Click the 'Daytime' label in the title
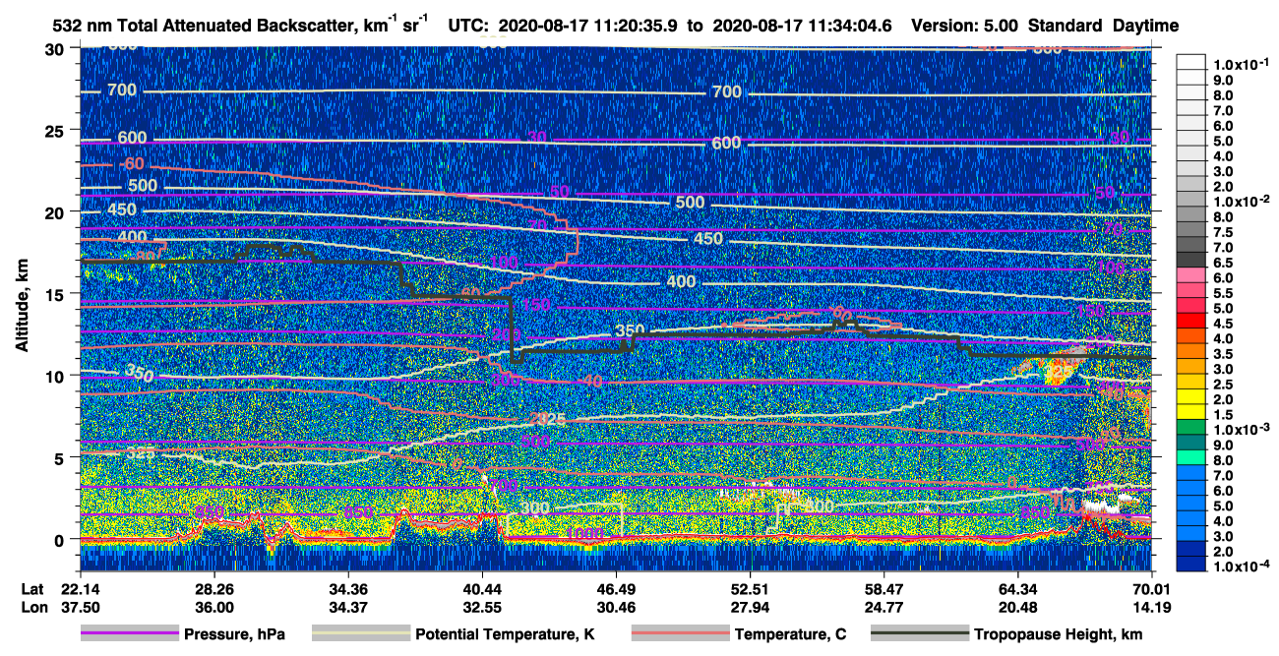 click(x=1146, y=26)
